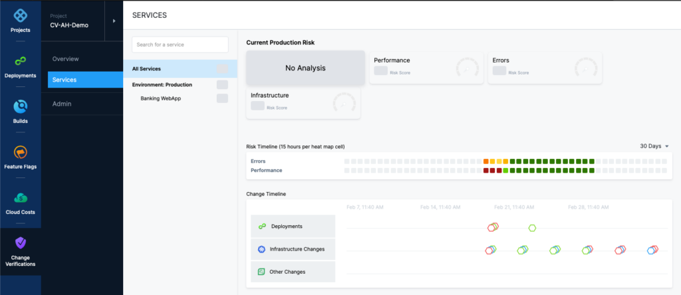Click the gauge icon in the Errors card
The width and height of the screenshot is (681, 295).
[585, 68]
